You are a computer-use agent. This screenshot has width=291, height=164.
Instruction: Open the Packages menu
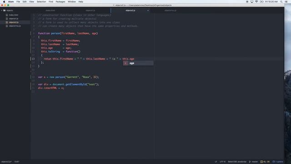click(x=60, y=2)
